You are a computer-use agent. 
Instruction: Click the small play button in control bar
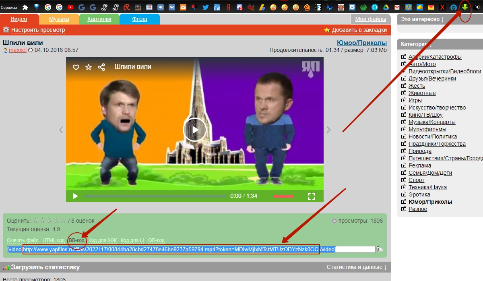tap(75, 196)
